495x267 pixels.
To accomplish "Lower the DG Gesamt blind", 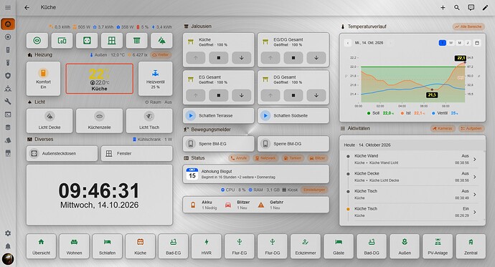I will coord(316,95).
